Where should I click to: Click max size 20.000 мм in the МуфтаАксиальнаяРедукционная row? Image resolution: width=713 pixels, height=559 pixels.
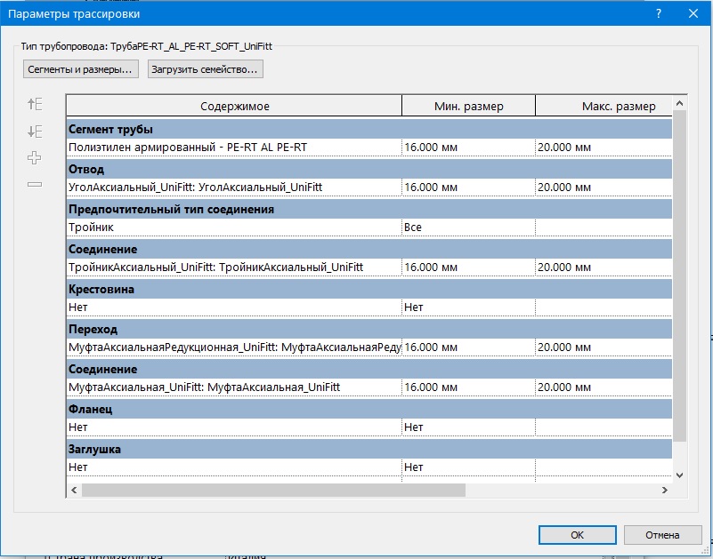pyautogui.click(x=604, y=347)
